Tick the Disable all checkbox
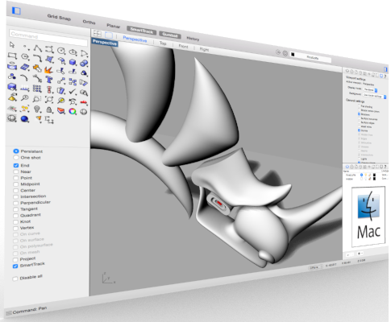 15,279
